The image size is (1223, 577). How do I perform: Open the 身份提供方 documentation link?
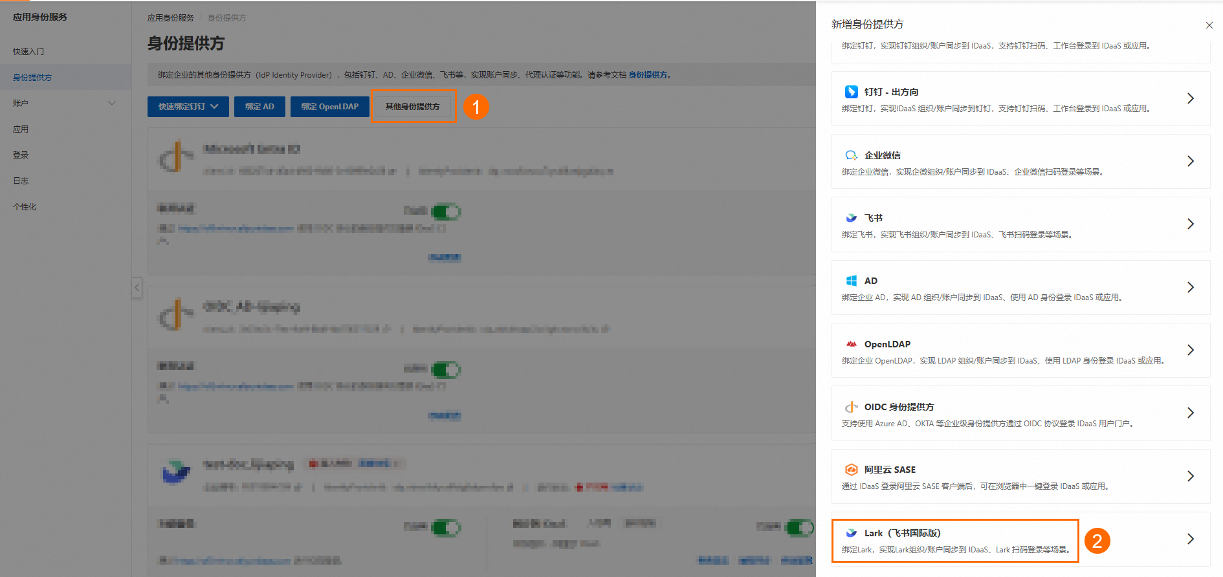pyautogui.click(x=649, y=75)
